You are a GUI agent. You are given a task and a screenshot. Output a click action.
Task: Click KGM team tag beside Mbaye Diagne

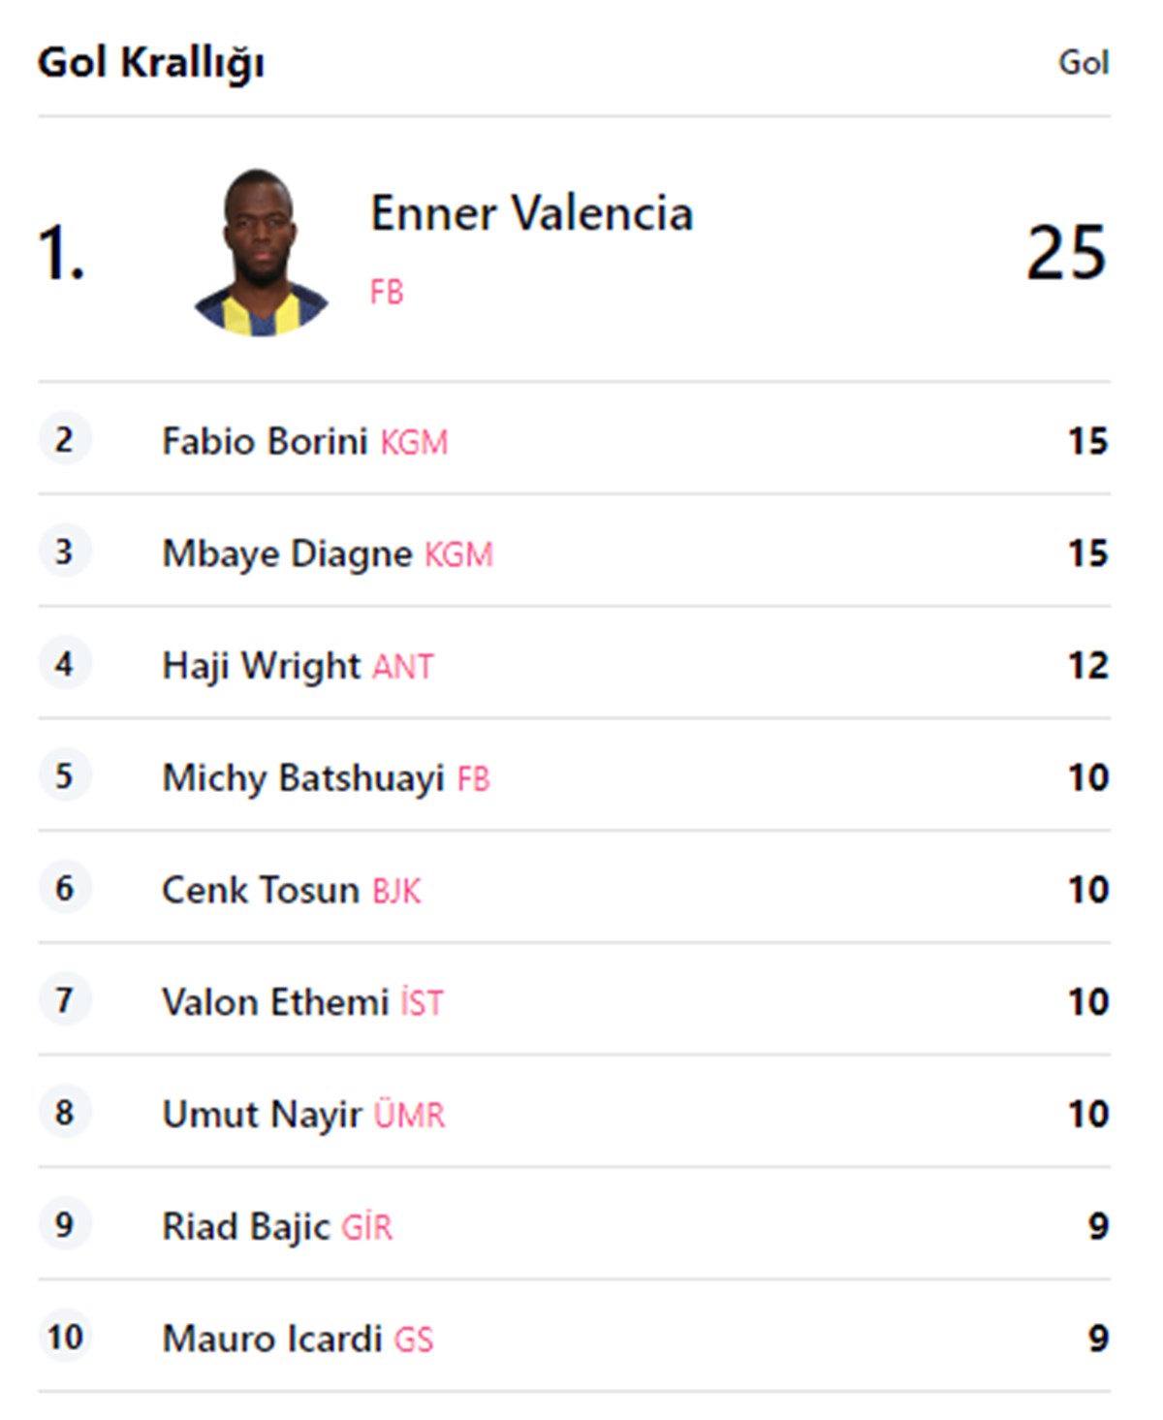click(458, 554)
